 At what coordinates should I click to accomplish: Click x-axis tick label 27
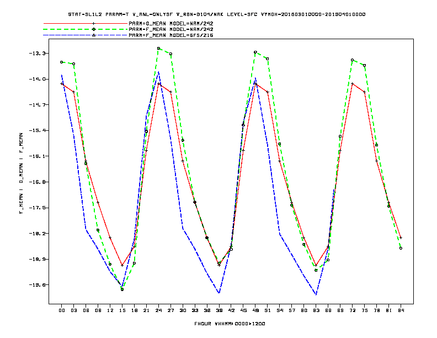(x=170, y=310)
